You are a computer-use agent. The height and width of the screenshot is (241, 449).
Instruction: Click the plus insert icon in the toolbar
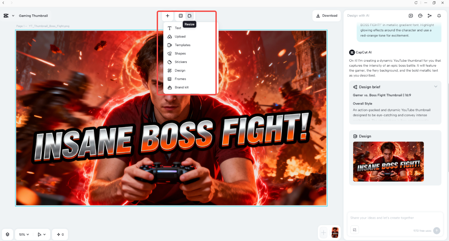pyautogui.click(x=167, y=16)
